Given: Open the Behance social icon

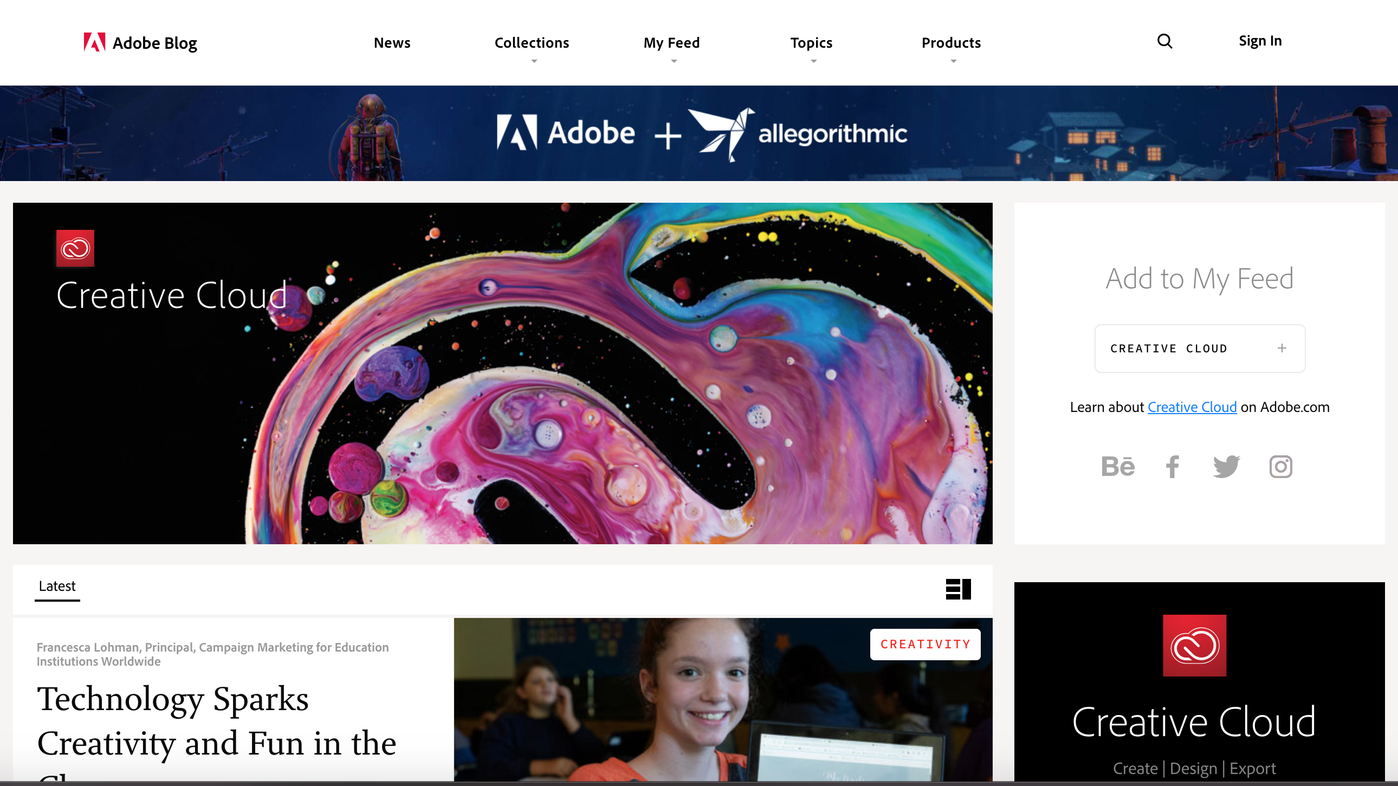Looking at the screenshot, I should tap(1118, 467).
